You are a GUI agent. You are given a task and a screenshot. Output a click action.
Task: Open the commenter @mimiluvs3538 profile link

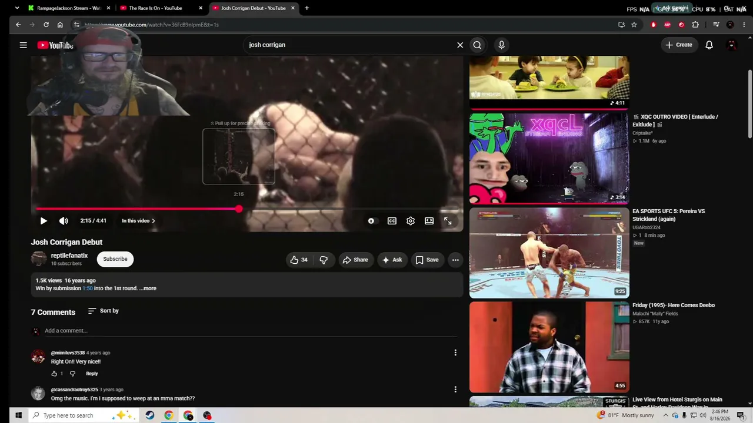68,353
